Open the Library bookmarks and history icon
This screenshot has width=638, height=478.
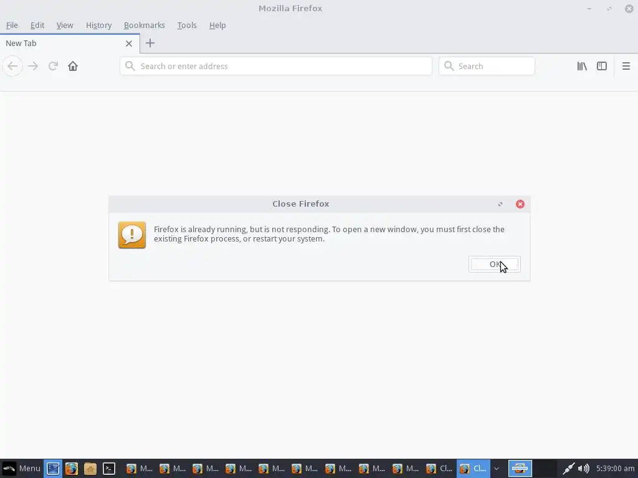(x=582, y=66)
